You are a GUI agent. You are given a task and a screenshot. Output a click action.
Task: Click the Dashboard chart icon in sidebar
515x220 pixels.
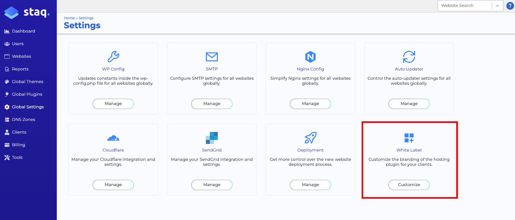(x=7, y=31)
